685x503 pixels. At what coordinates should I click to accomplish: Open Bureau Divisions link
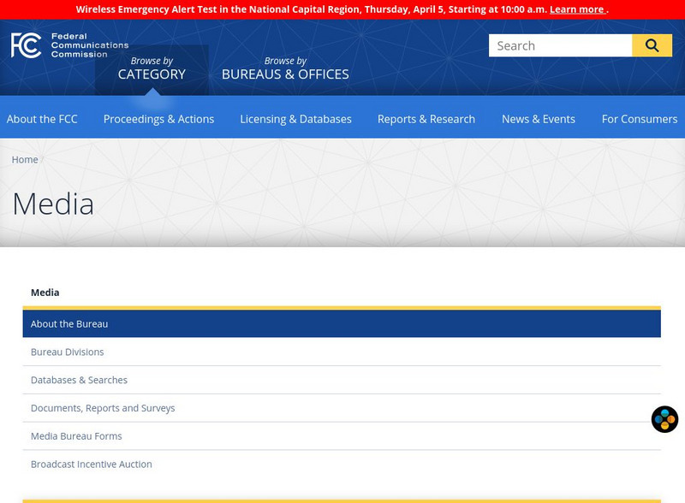pyautogui.click(x=68, y=352)
